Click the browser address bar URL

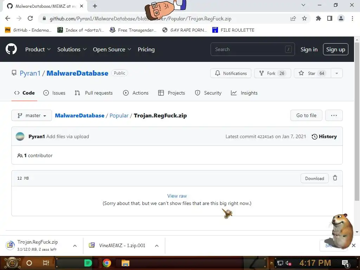[140, 19]
